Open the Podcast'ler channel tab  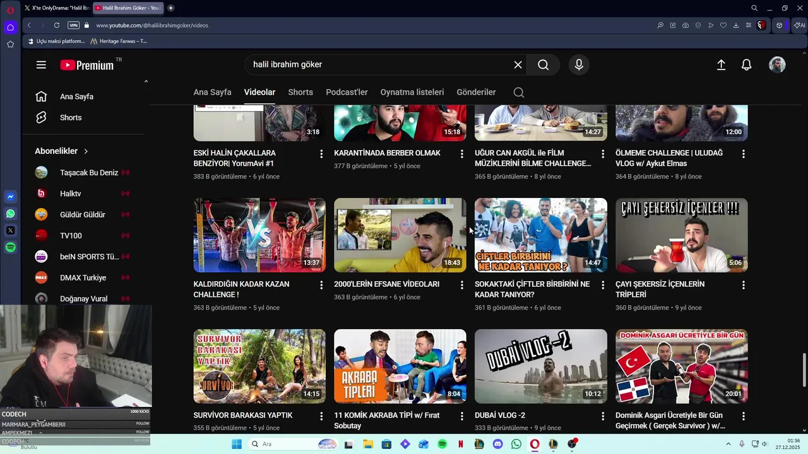coord(347,92)
